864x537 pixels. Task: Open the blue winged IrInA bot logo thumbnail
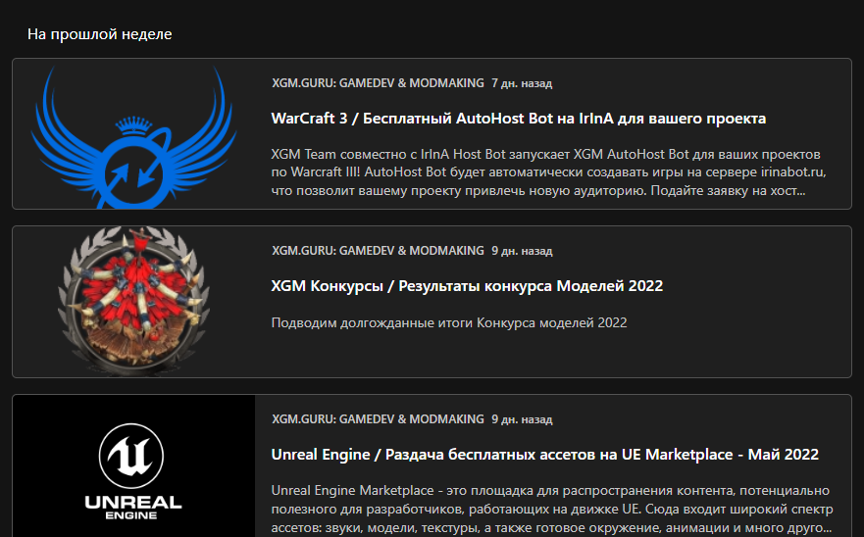[x=134, y=134]
